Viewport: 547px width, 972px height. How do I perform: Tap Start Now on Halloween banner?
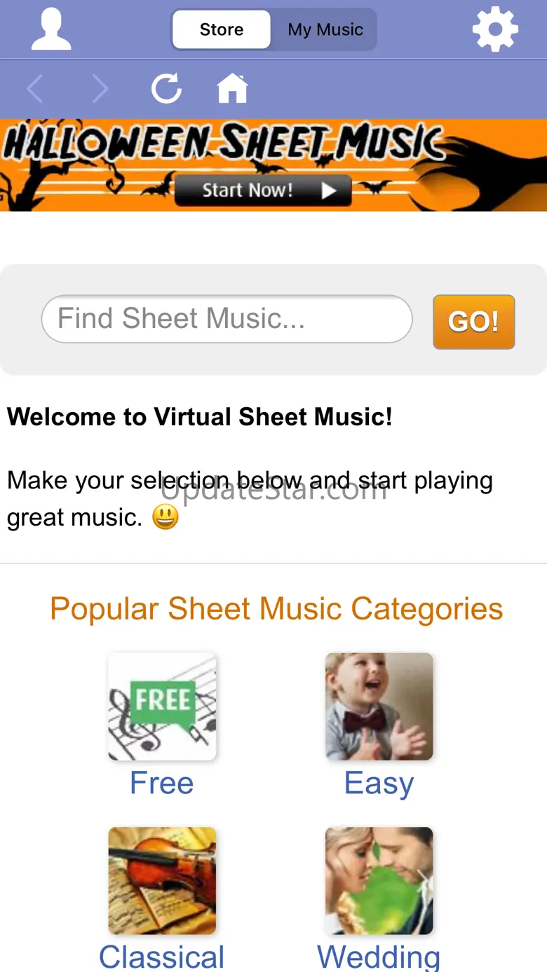click(263, 190)
